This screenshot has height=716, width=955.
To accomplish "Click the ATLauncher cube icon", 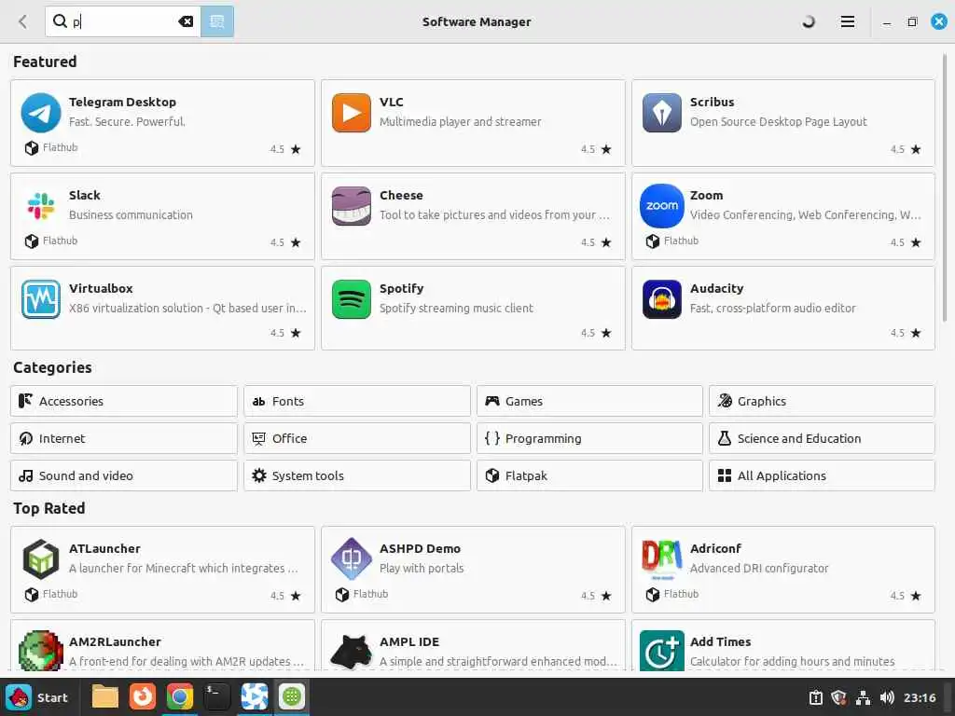I will click(41, 559).
